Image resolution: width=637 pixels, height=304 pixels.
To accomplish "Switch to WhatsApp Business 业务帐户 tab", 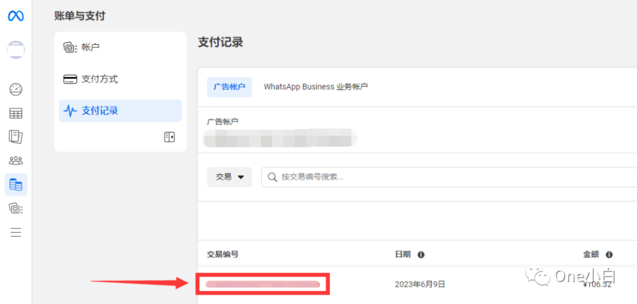I will click(315, 87).
